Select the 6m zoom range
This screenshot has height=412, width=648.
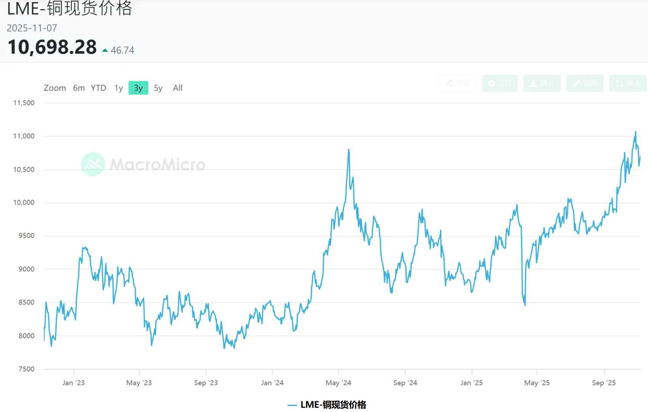pos(79,88)
